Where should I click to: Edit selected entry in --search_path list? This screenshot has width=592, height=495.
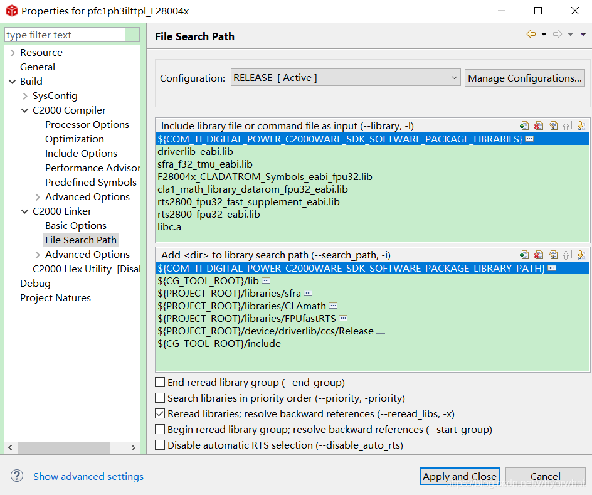pyautogui.click(x=554, y=255)
